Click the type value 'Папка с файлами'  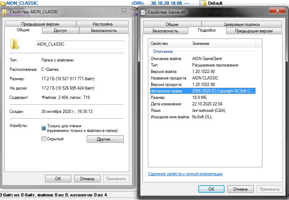click(x=57, y=60)
